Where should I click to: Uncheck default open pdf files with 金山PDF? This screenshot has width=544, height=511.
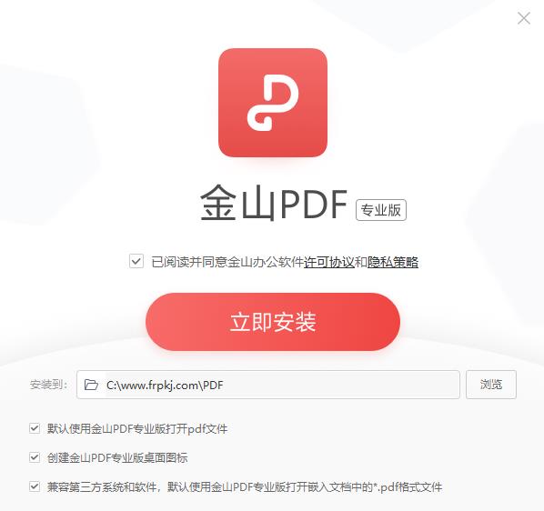tap(35, 428)
